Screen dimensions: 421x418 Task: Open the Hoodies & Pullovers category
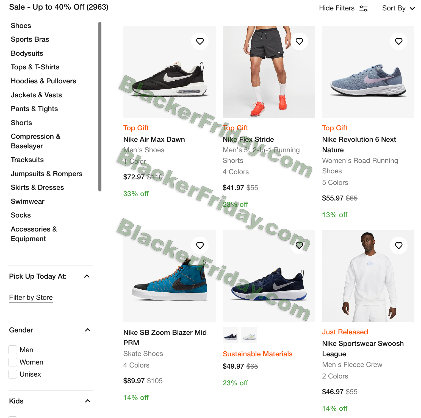[x=43, y=81]
